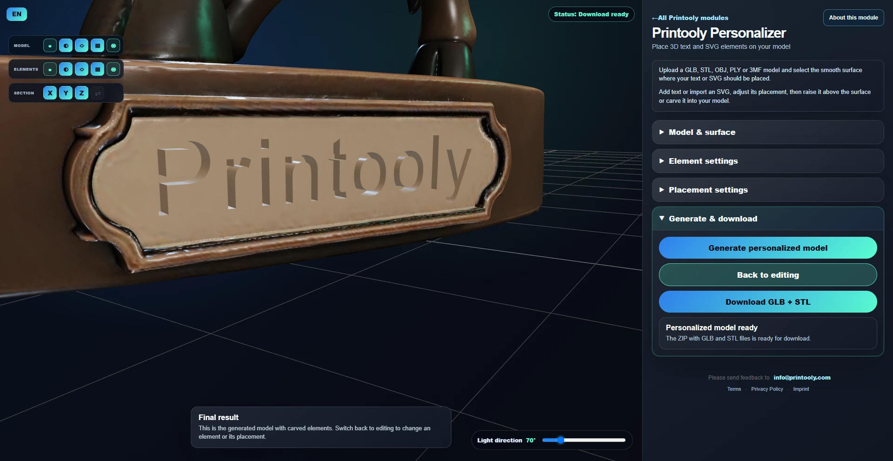Toggle the Y section cut

[x=66, y=93]
